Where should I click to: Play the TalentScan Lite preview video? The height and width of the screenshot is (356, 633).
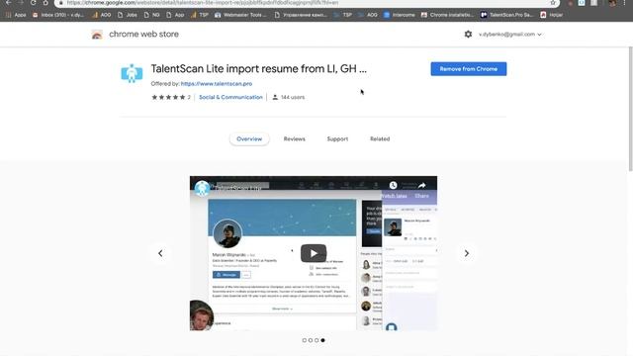(x=314, y=253)
